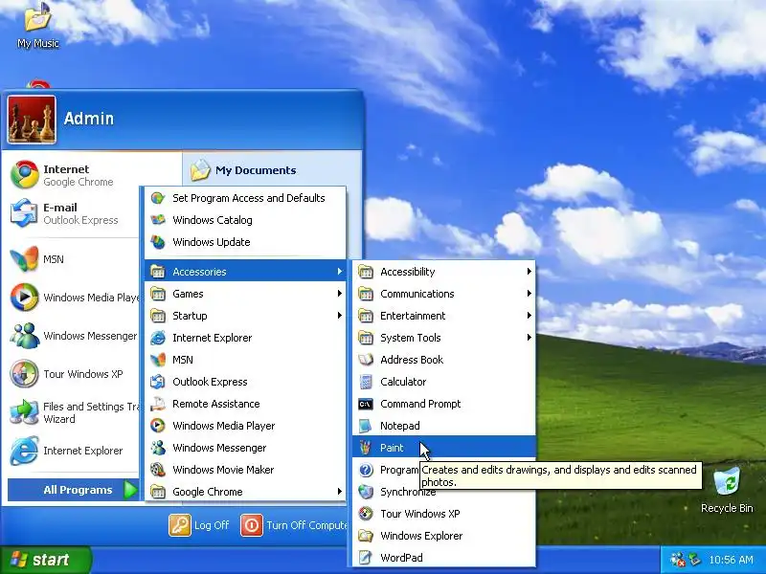Open Set Program Access and Defaults
Screen dimensions: 766x574
(x=245, y=198)
